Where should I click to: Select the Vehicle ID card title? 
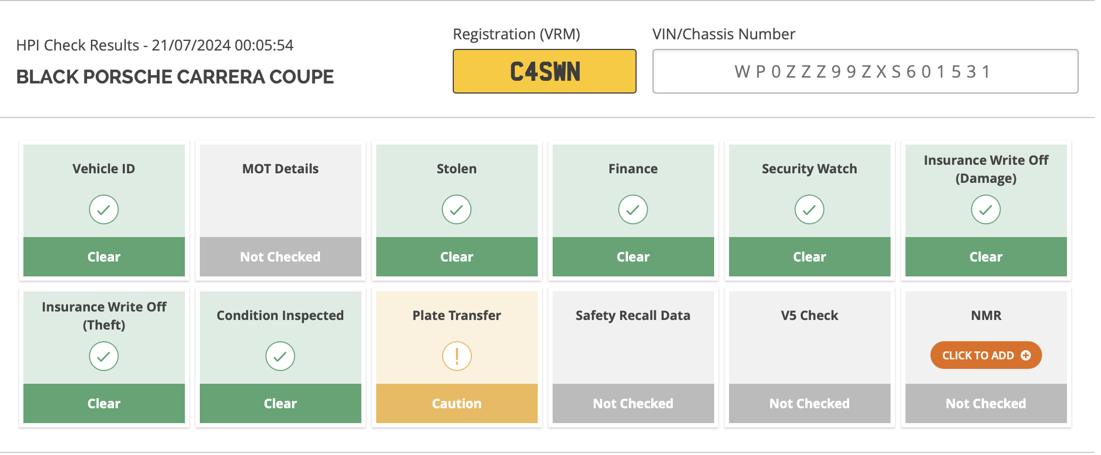point(104,168)
